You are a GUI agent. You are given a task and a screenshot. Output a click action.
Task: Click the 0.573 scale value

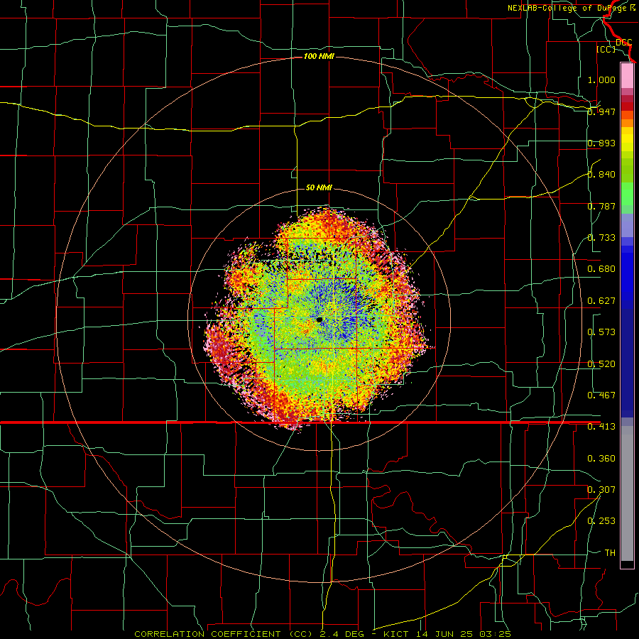(x=601, y=332)
